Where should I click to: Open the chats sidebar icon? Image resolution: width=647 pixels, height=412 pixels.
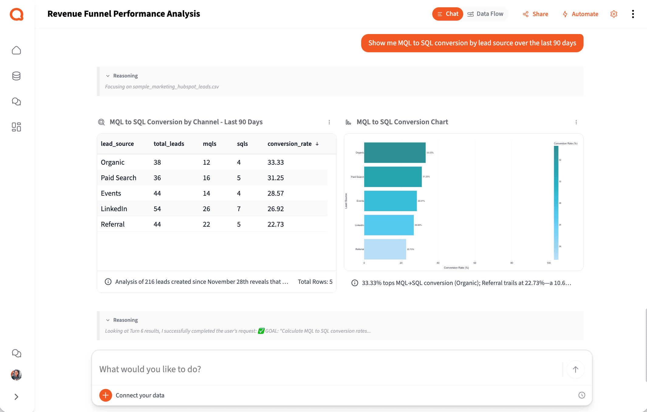pos(16,101)
